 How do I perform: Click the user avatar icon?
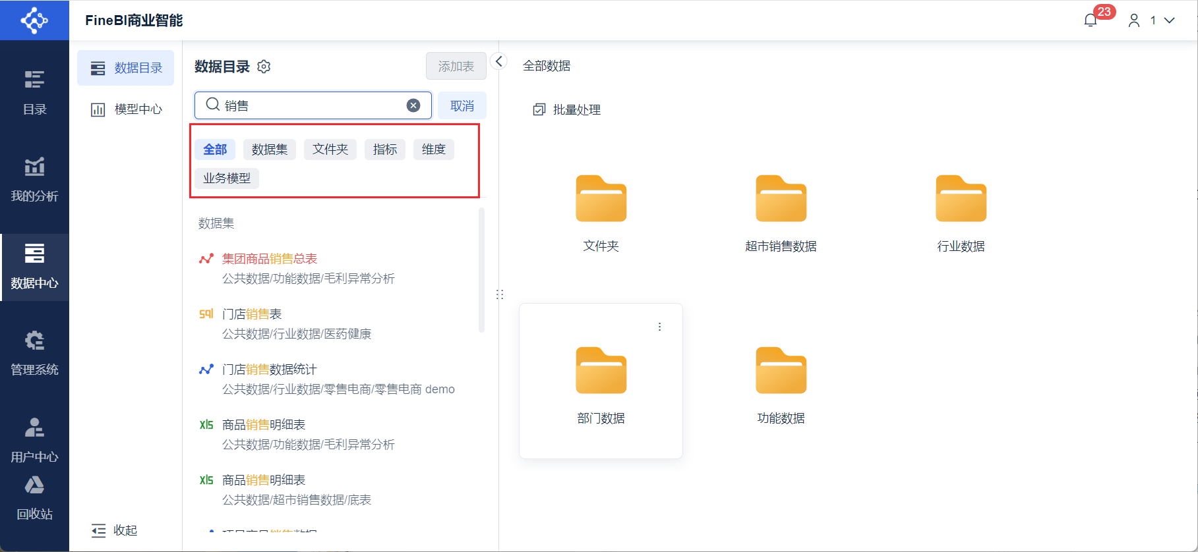(1134, 20)
